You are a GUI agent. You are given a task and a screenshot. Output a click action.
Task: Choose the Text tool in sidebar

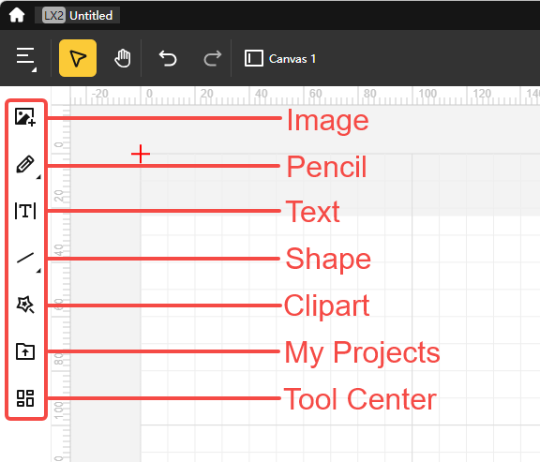click(25, 211)
